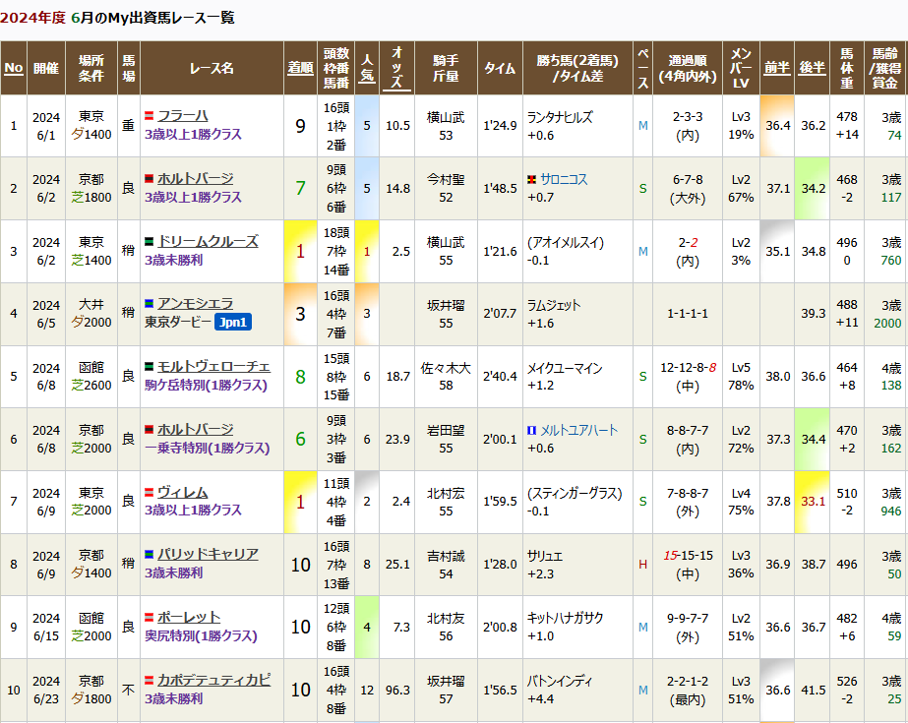Open horse パリッドキャリア link
The height and width of the screenshot is (723, 908).
pos(208,554)
